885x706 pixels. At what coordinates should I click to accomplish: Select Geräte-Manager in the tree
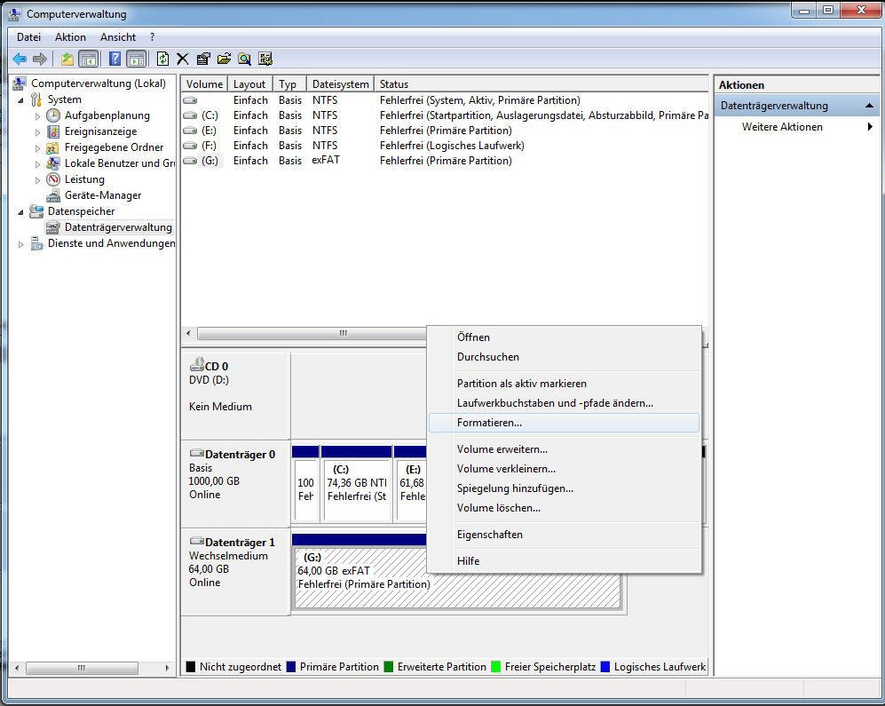[x=102, y=195]
